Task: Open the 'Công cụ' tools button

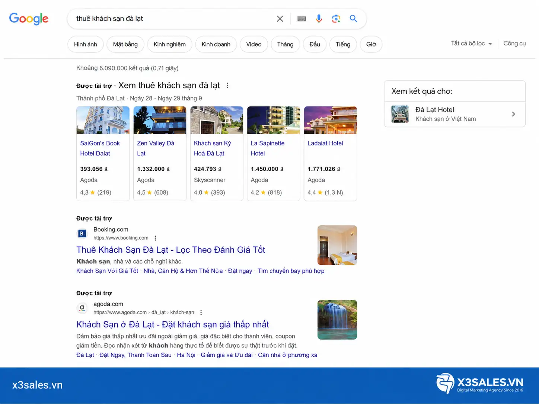Action: pos(514,44)
